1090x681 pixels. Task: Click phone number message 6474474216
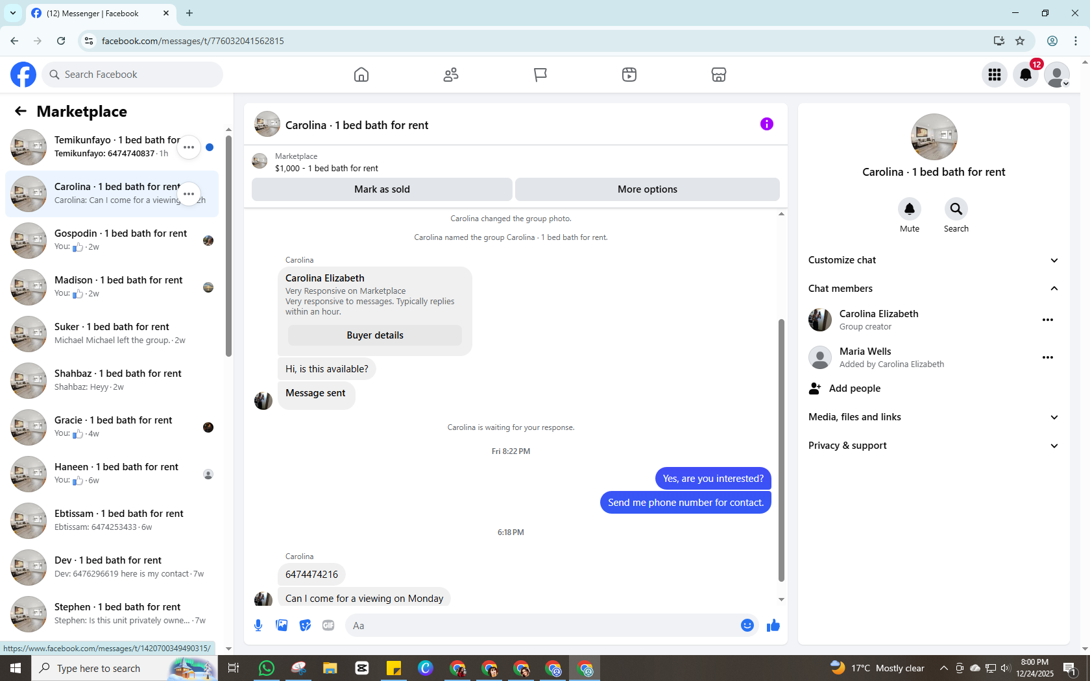(x=311, y=575)
